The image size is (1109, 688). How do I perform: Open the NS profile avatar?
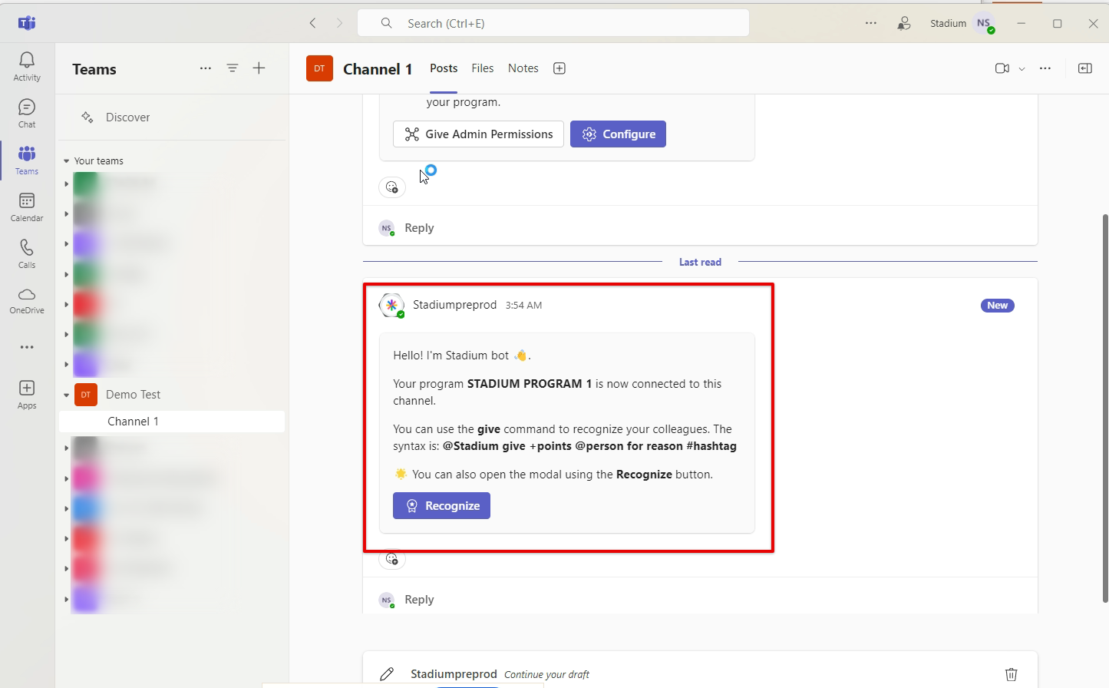point(985,24)
